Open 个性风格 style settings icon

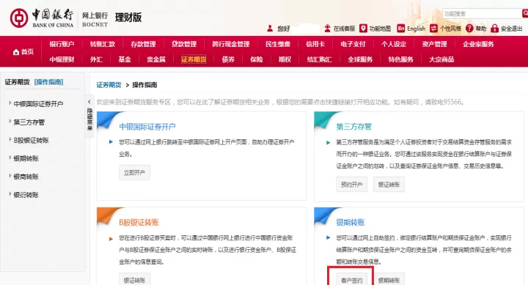tap(433, 29)
